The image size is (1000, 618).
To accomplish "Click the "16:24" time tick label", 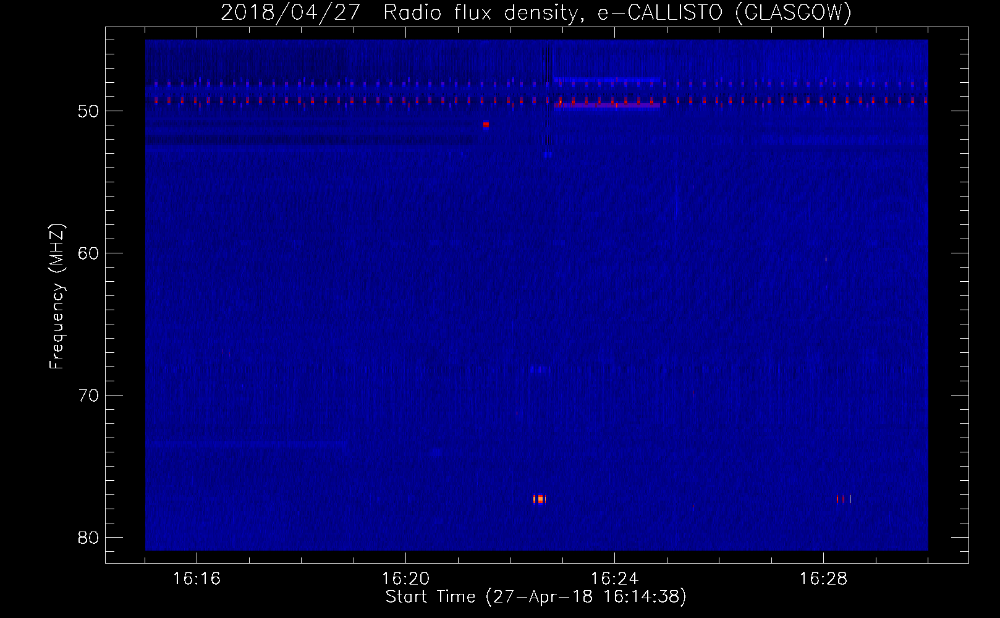I will (x=614, y=578).
